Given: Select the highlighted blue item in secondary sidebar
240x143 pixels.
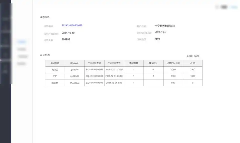Looking at the screenshot, I should coord(22,42).
